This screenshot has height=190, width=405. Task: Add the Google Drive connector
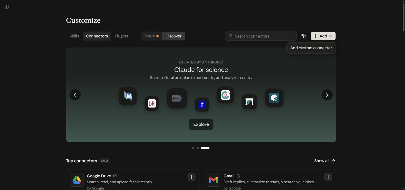(x=192, y=177)
